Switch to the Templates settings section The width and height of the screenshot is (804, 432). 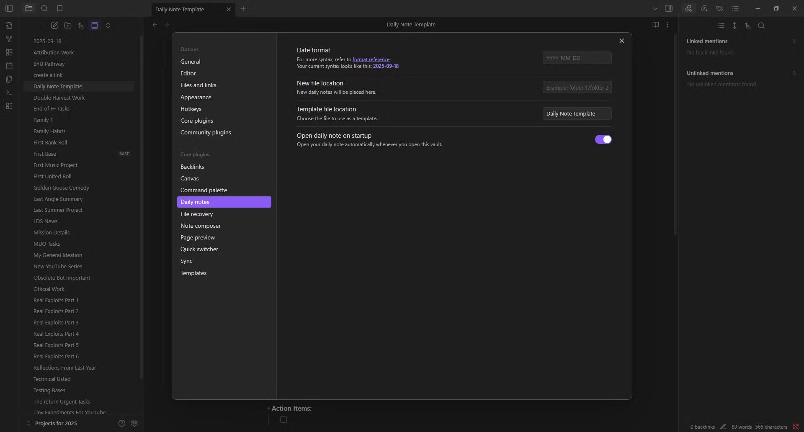click(x=193, y=273)
